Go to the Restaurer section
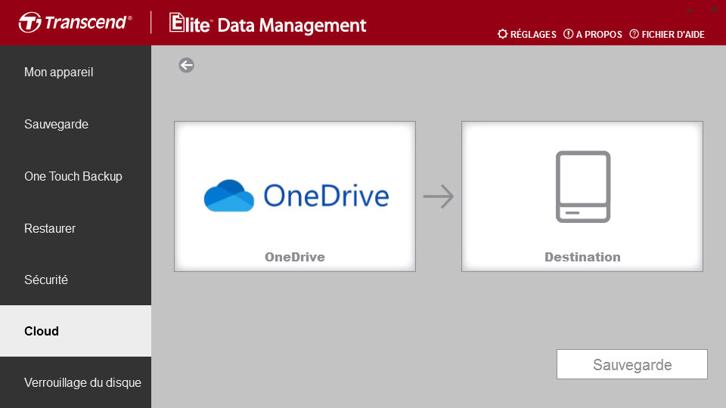 [76, 228]
